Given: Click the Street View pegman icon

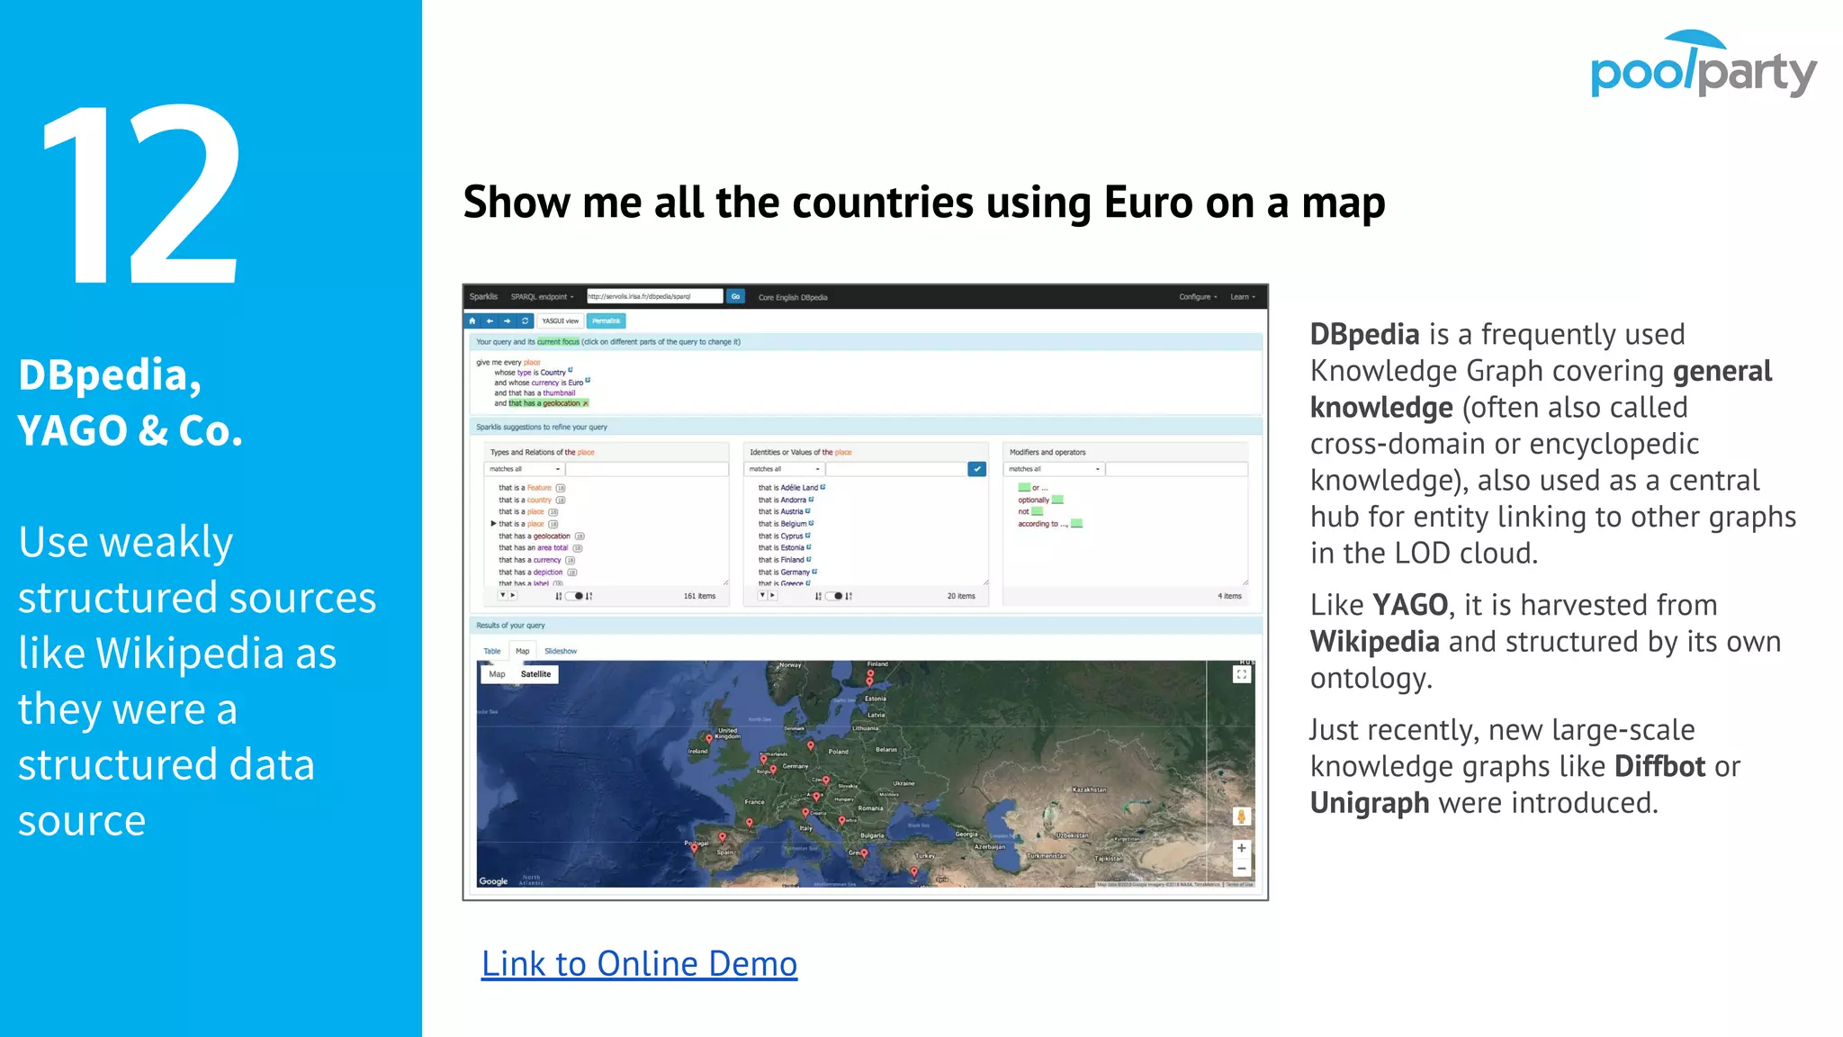Looking at the screenshot, I should [1242, 816].
